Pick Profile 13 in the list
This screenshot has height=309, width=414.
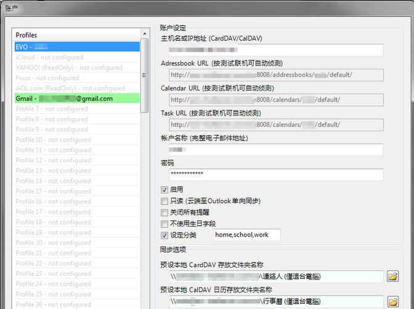point(77,171)
